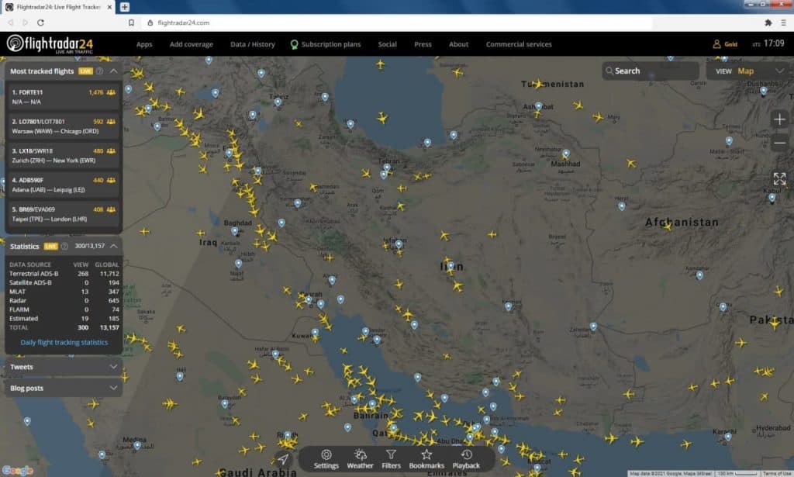
Task: Click the locate-me arrow icon
Action: pyautogui.click(x=282, y=458)
